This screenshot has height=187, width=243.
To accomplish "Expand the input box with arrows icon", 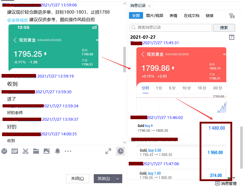I will [x=108, y=151].
